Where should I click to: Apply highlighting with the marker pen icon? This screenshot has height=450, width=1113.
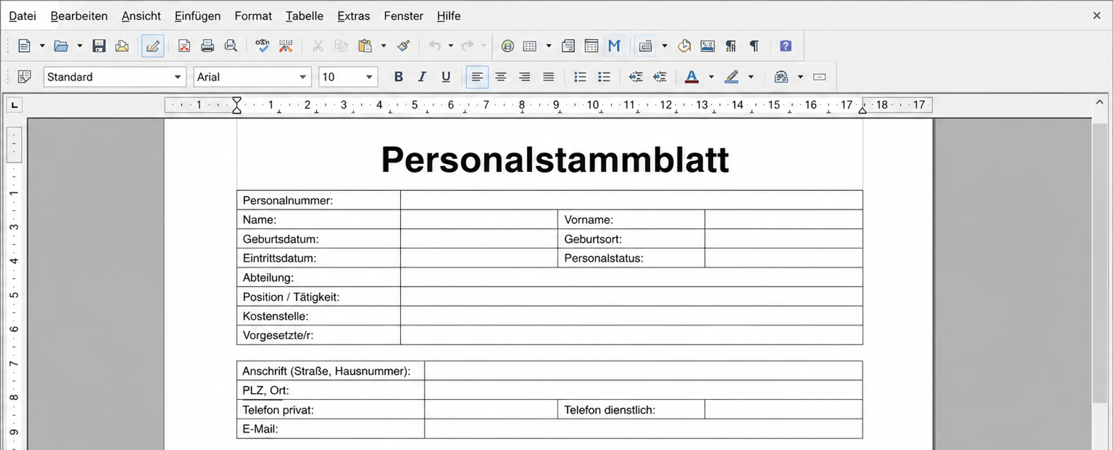click(x=732, y=77)
